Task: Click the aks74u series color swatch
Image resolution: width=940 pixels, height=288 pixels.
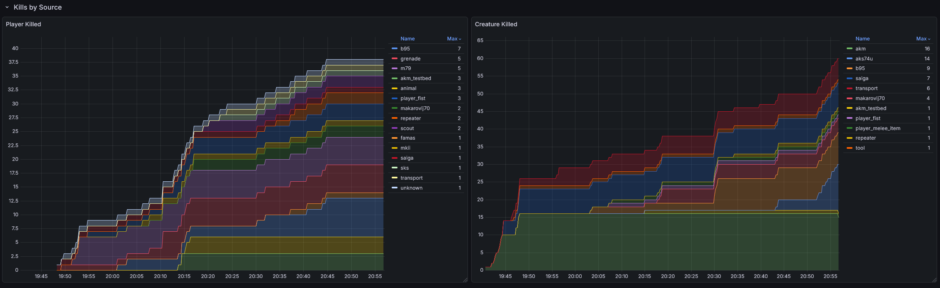Action: tap(850, 59)
